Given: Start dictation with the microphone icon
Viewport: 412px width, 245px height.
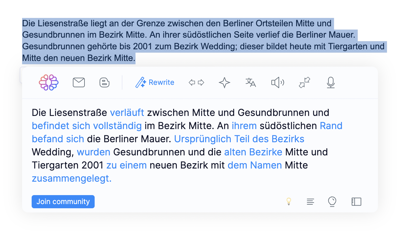Looking at the screenshot, I should coord(330,83).
